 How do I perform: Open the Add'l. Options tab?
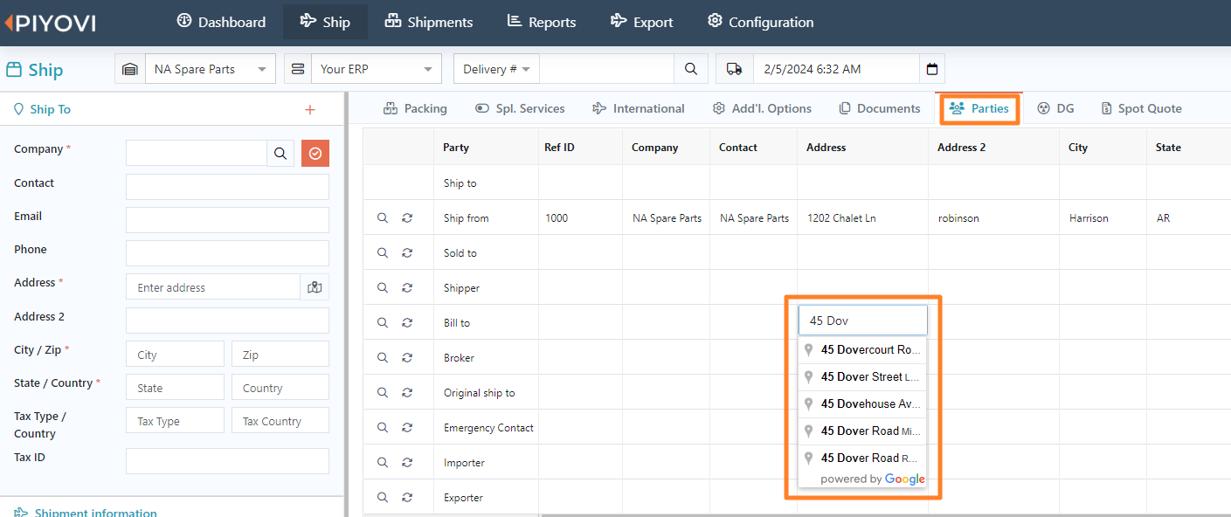coord(762,108)
